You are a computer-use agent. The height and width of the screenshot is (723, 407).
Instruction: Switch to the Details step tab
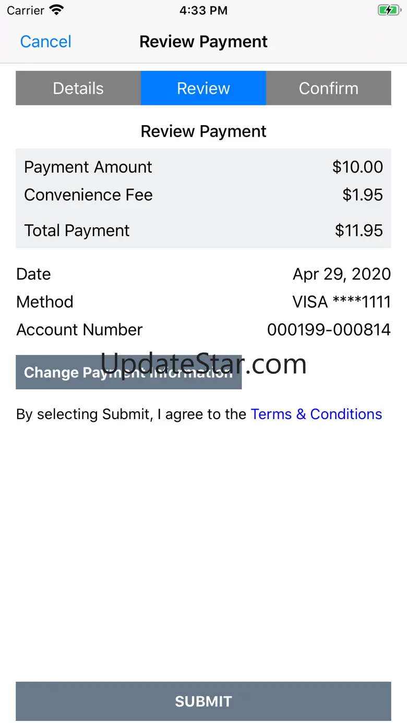click(x=78, y=88)
